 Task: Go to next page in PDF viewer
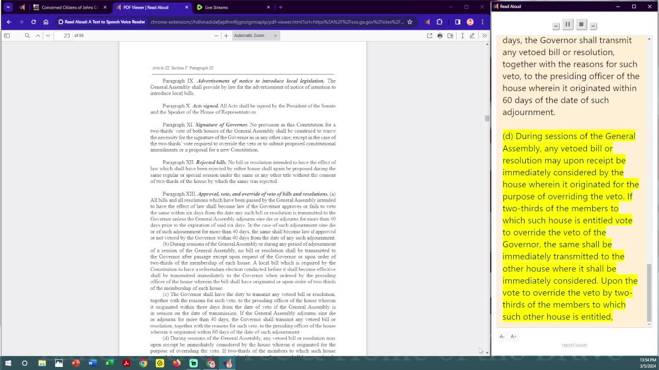click(x=48, y=35)
